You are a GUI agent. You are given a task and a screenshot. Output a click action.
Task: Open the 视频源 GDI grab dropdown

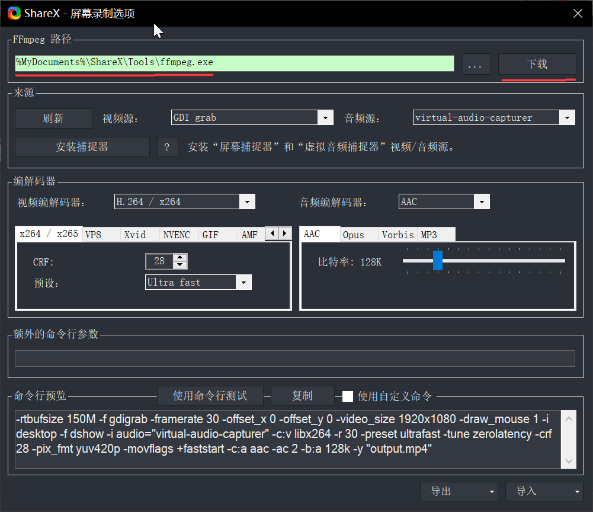(x=252, y=118)
